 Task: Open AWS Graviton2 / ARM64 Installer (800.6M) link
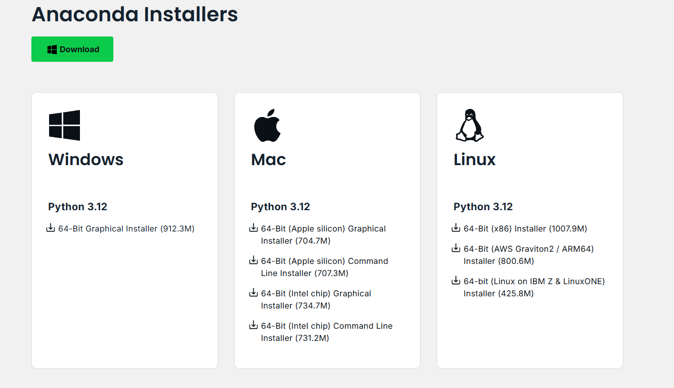click(x=528, y=255)
